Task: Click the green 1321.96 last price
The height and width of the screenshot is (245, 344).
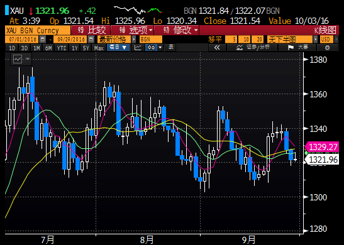Action: coord(52,11)
